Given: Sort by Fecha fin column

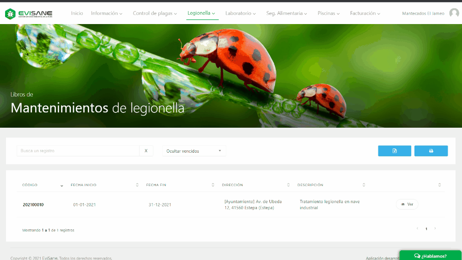Looking at the screenshot, I should point(213,185).
